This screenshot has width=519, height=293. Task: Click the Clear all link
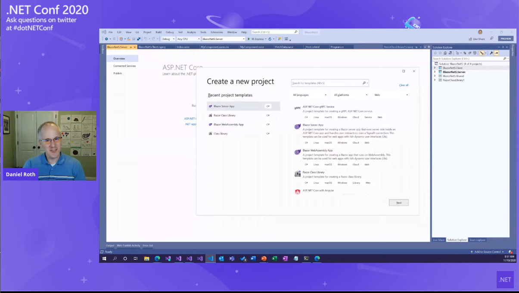pos(404,85)
